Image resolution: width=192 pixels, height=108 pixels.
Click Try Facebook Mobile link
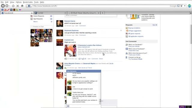pyautogui.click(x=135, y=59)
